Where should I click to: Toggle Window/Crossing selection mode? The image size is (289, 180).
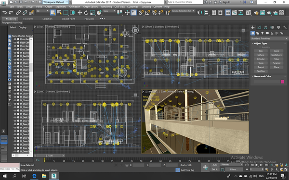72,12
